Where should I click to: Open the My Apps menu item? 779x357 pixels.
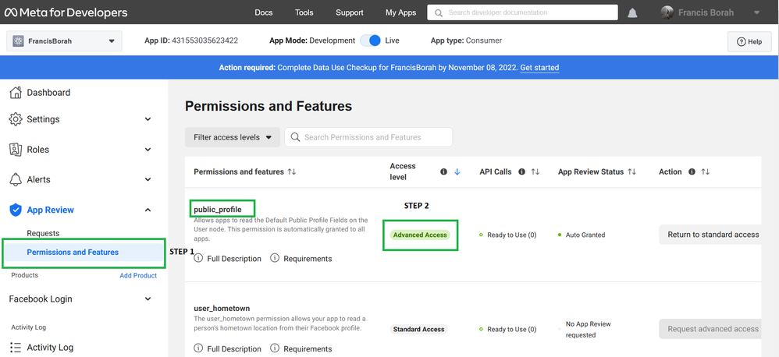[x=401, y=12]
